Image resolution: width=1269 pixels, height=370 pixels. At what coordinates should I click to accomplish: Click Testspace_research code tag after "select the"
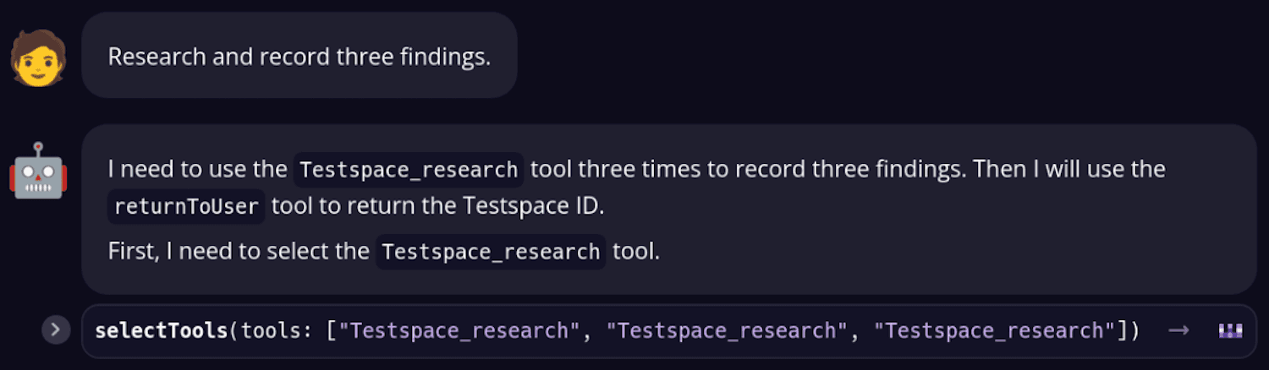pyautogui.click(x=491, y=252)
